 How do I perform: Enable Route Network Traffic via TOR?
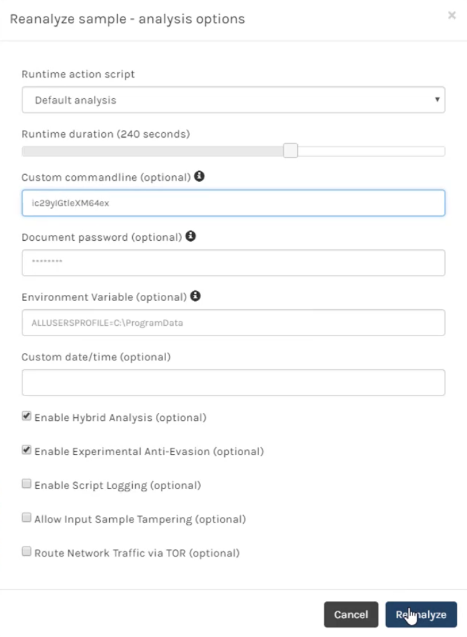(27, 551)
